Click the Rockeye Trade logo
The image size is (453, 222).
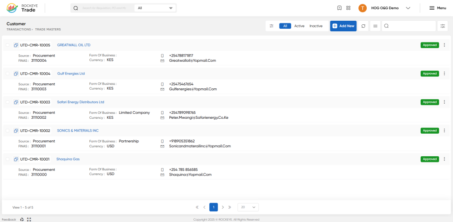pos(21,8)
